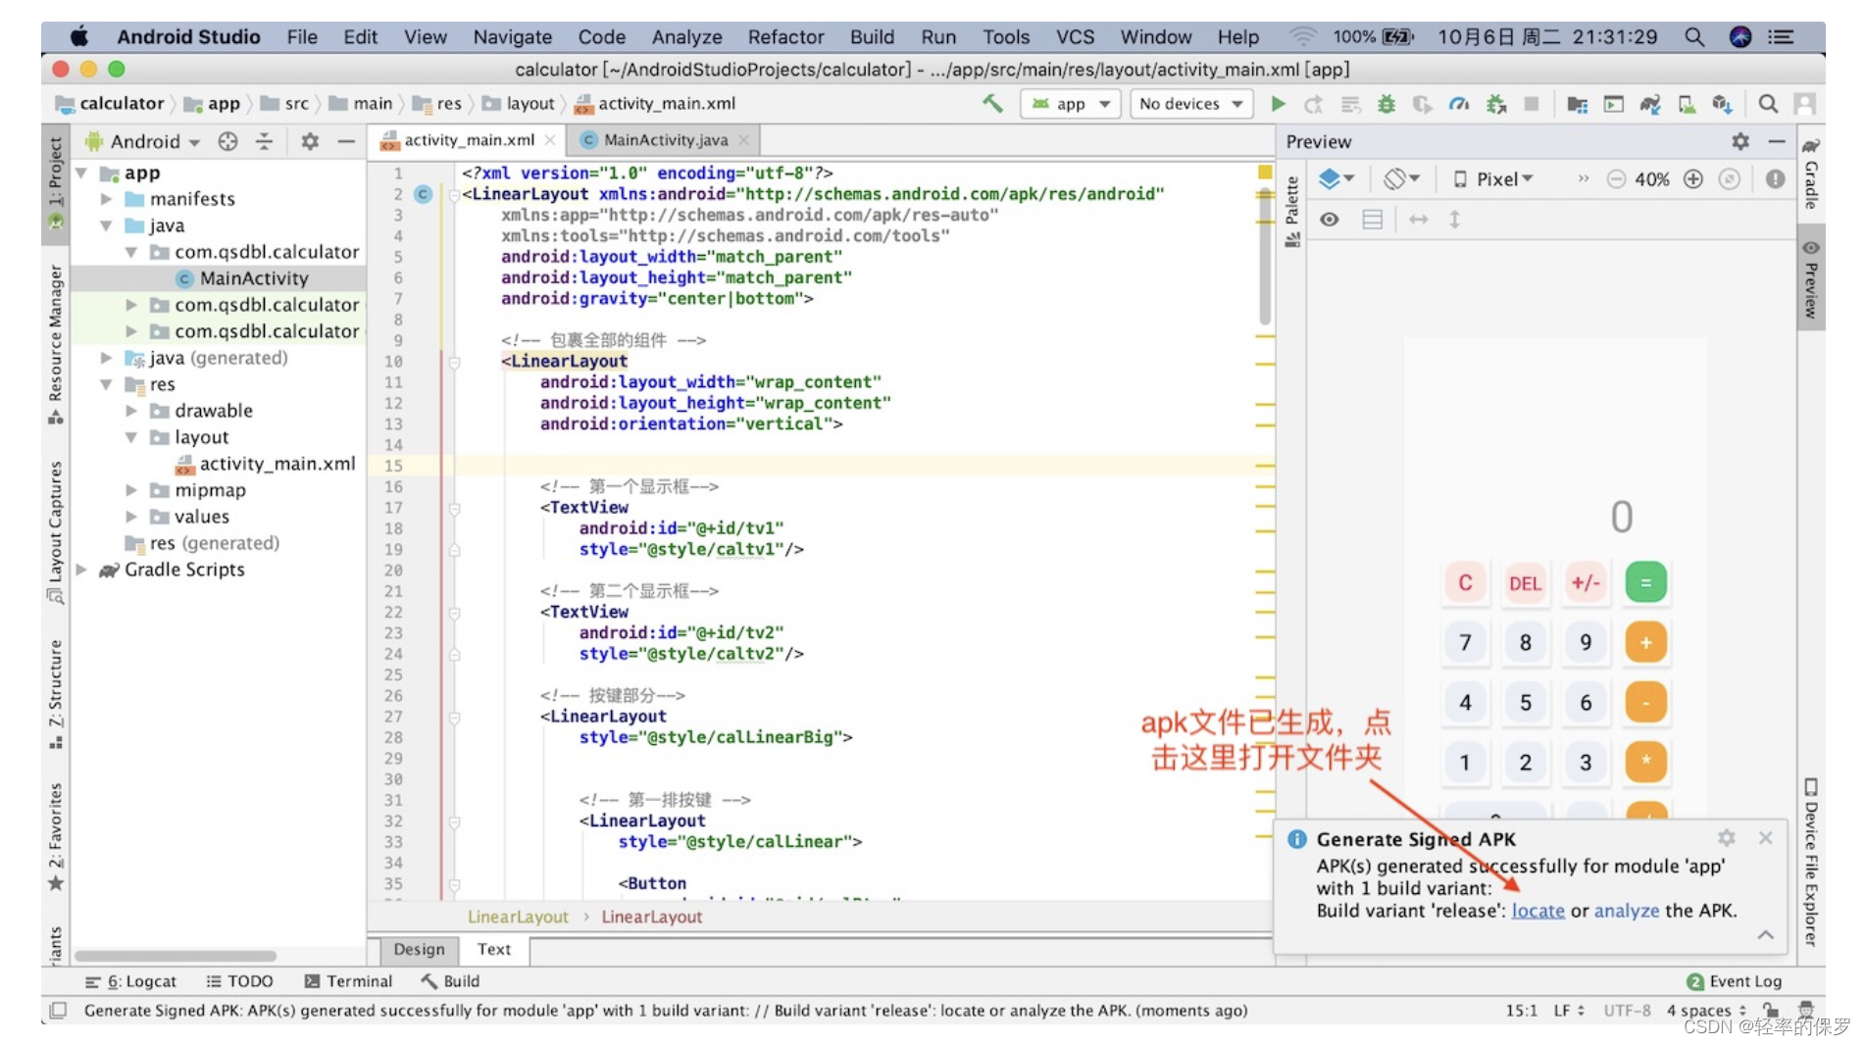This screenshot has width=1865, height=1045.
Task: Expand the drawable folder
Action: click(x=131, y=411)
